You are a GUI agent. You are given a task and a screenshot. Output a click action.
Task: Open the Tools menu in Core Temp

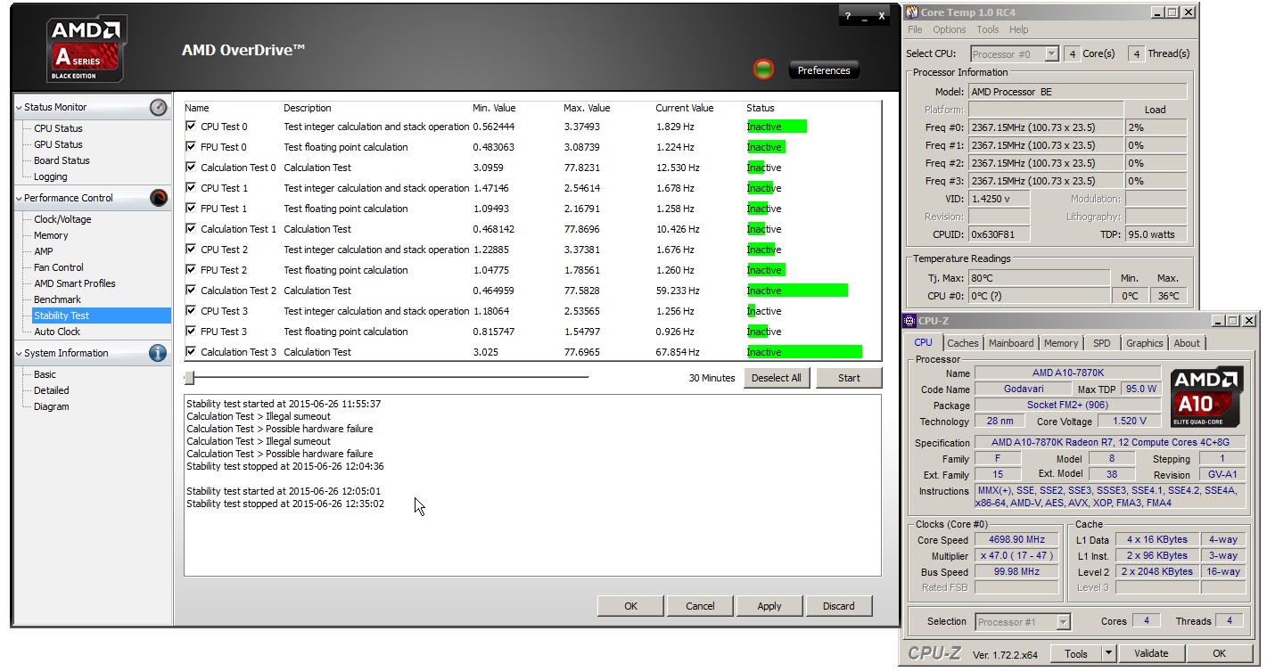coord(988,29)
